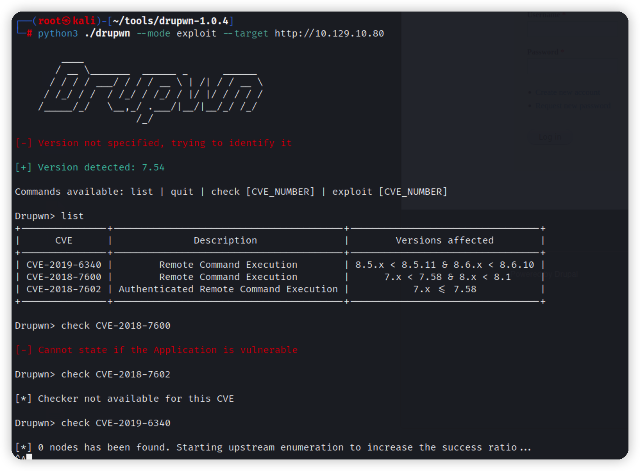Click the green [+] version detected marker

23,167
